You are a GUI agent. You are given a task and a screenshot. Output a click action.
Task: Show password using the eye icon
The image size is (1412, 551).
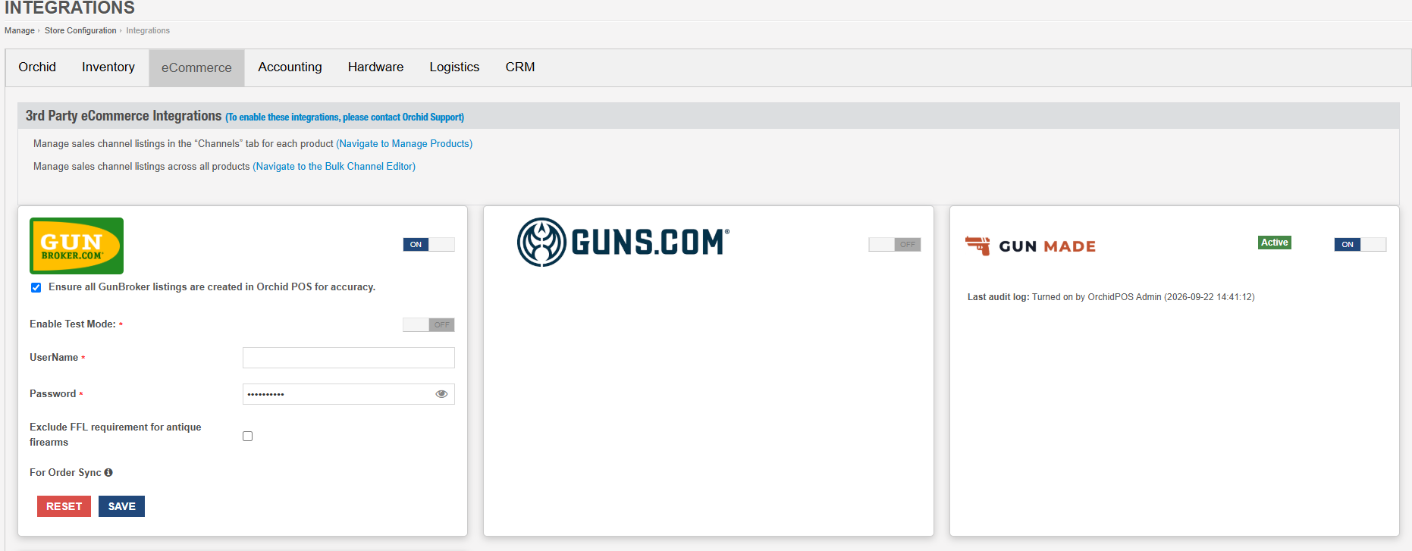tap(441, 394)
